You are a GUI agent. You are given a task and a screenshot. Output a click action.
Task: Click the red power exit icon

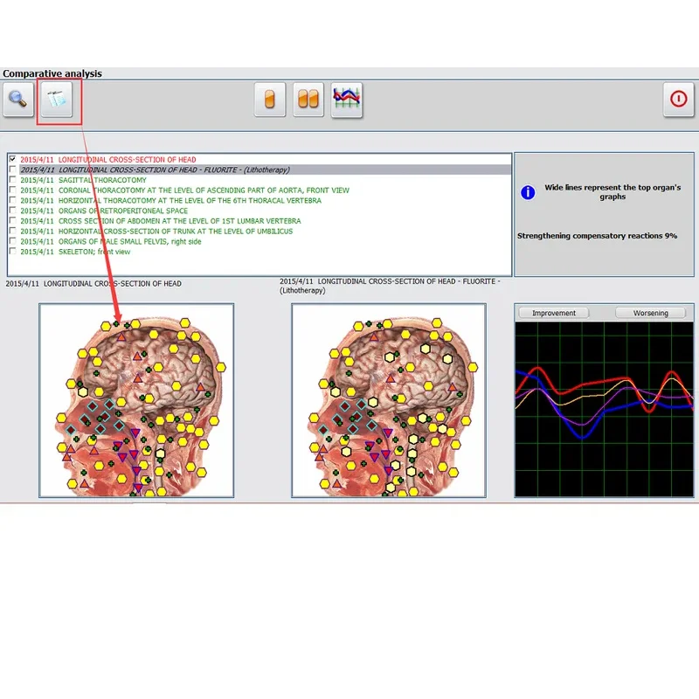[678, 99]
